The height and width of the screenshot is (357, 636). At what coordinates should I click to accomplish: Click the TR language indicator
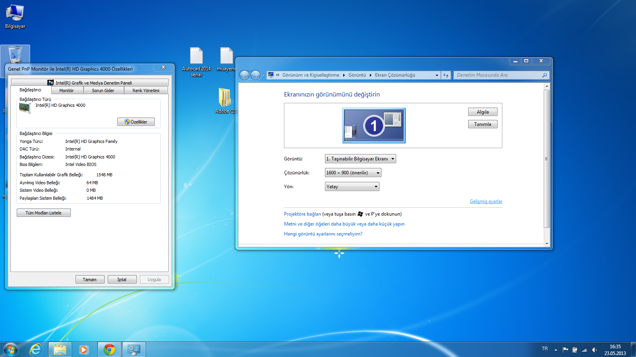tap(545, 349)
